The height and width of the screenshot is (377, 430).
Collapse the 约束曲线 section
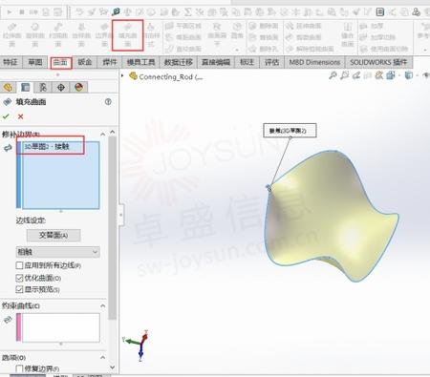pyautogui.click(x=103, y=305)
